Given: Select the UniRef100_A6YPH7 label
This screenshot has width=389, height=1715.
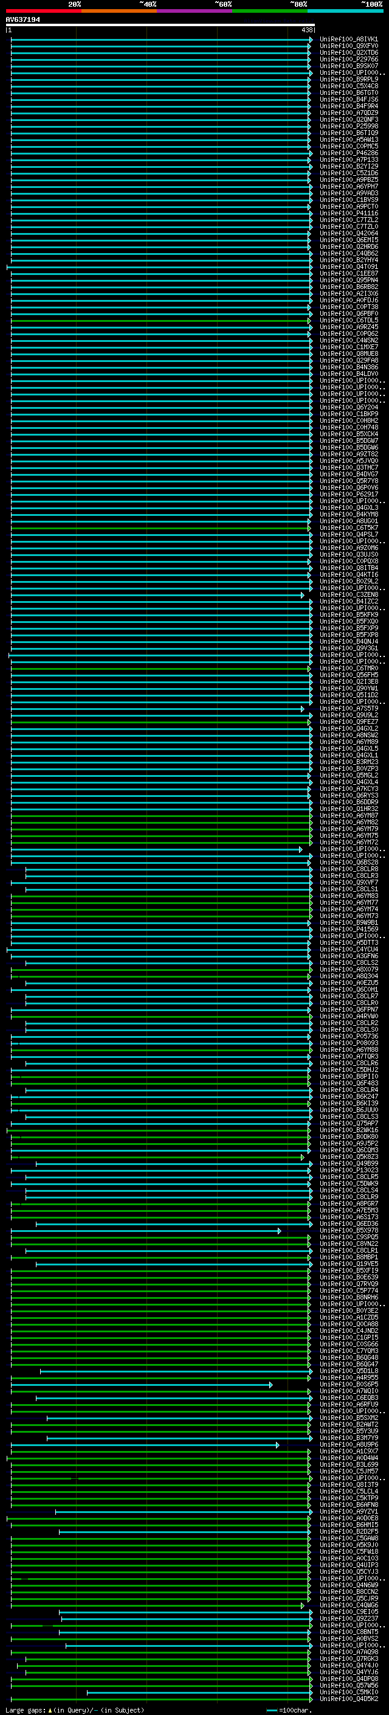Looking at the screenshot, I should 348,186.
